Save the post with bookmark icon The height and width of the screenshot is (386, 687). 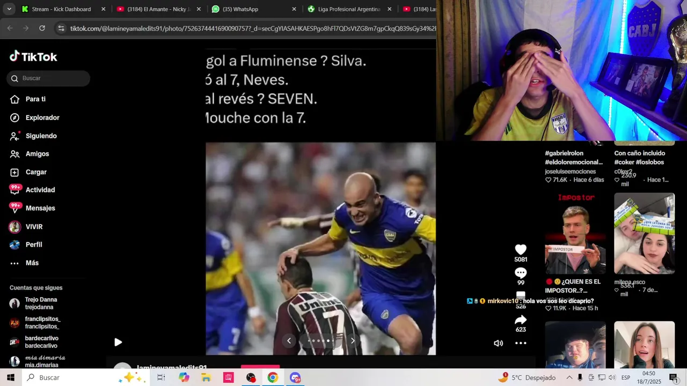(521, 296)
